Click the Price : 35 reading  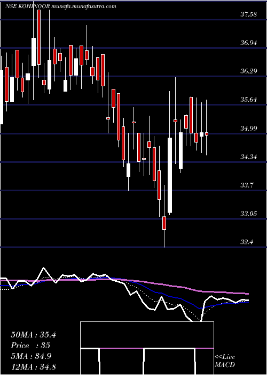[x=30, y=346]
